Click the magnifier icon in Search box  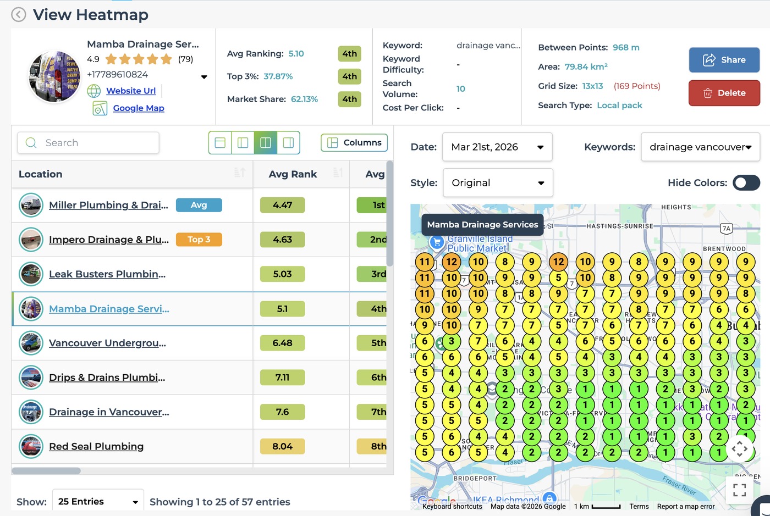point(31,143)
